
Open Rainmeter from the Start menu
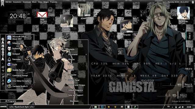click(19, 59)
